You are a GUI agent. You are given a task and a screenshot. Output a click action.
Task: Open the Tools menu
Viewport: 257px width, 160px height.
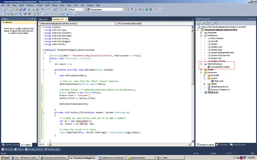tap(76, 5)
